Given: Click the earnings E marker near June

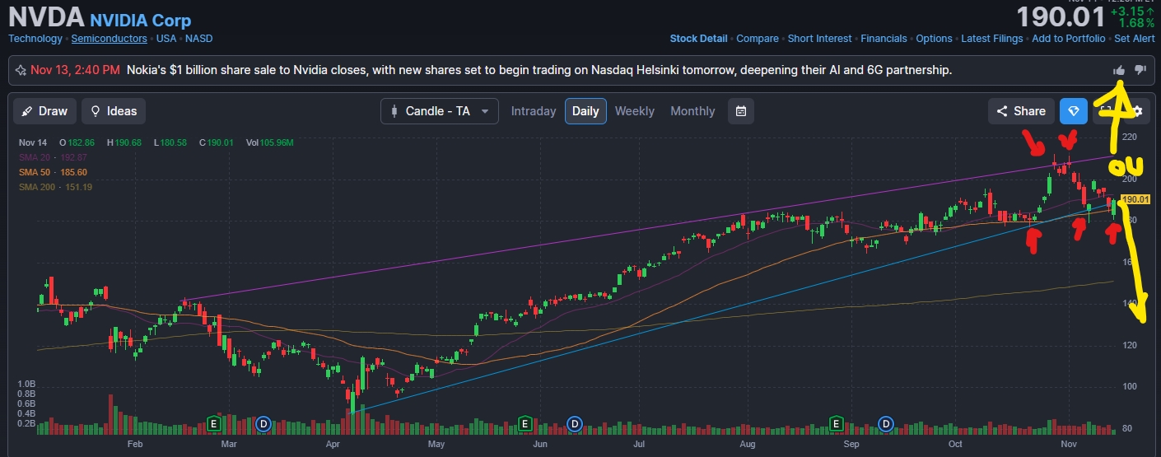Looking at the screenshot, I should 525,423.
